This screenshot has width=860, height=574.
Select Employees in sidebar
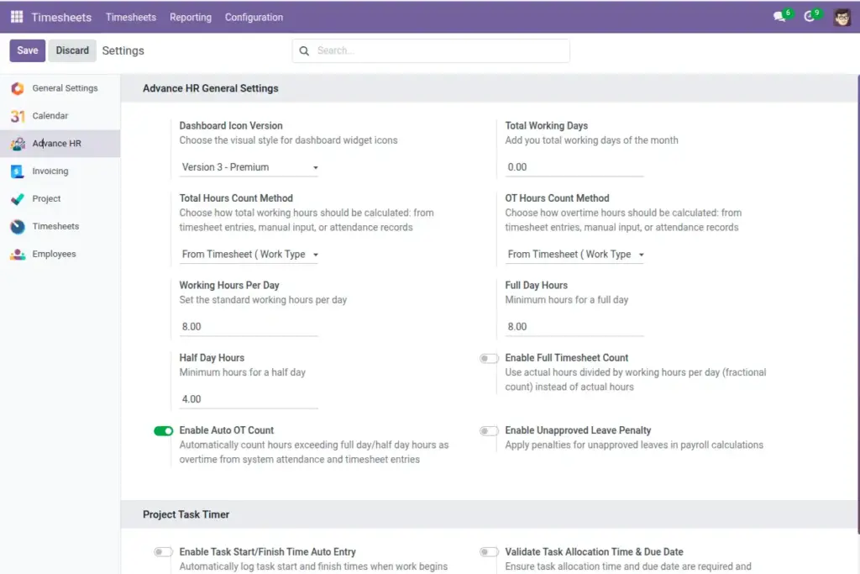(x=60, y=254)
